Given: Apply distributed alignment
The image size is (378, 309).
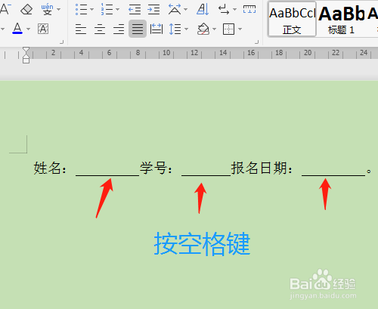Looking at the screenshot, I should 156,29.
